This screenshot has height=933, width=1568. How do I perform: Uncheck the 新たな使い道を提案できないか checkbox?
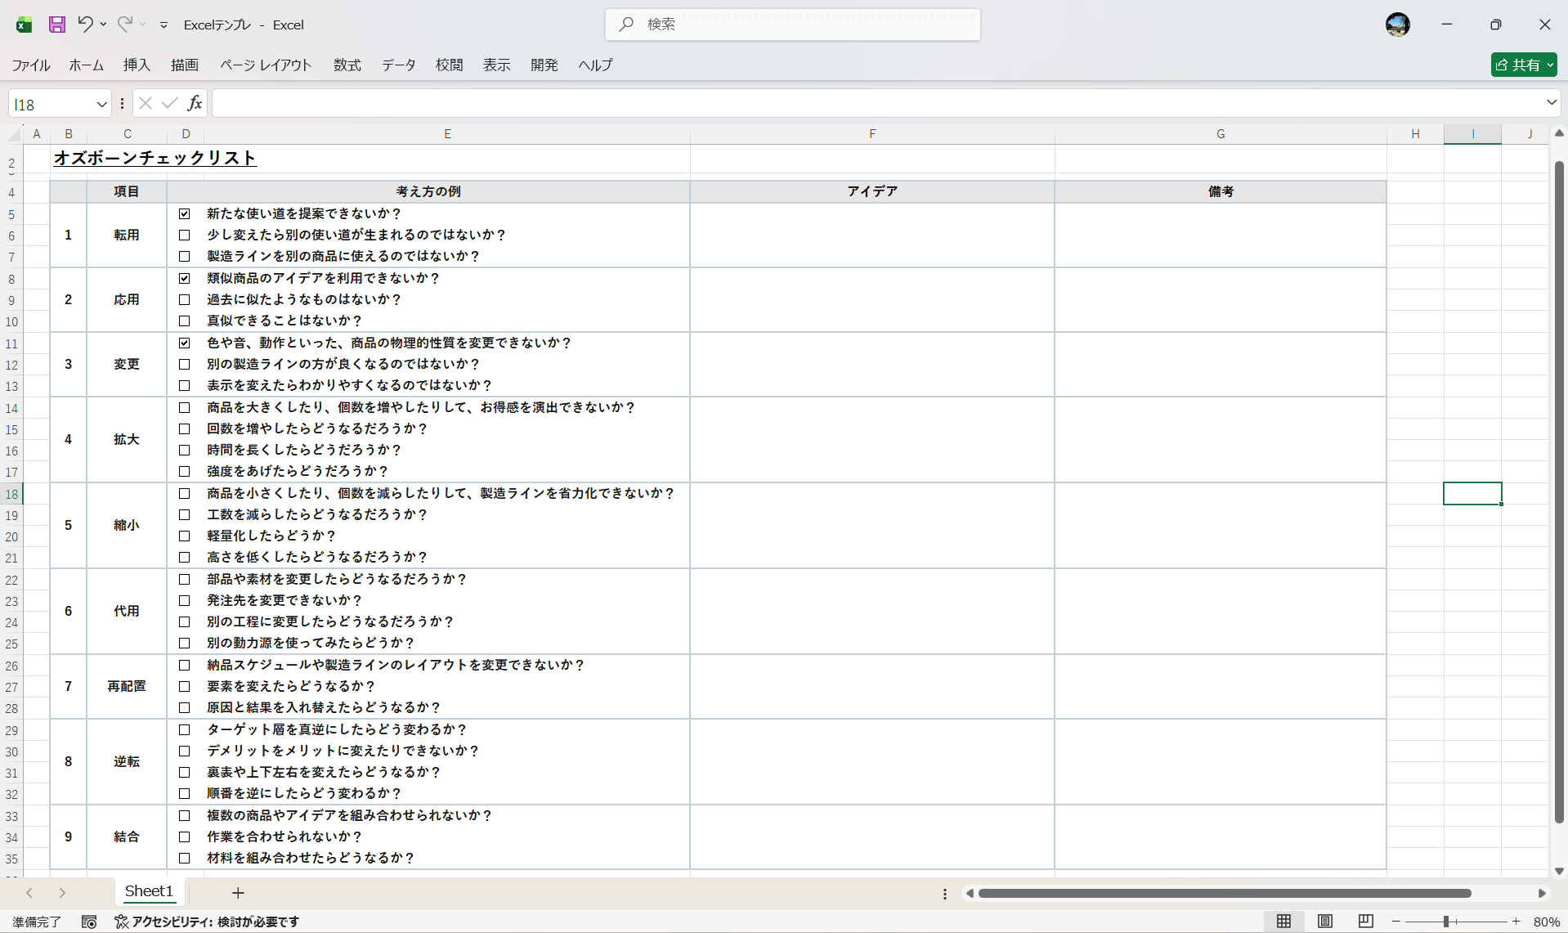[x=185, y=213]
